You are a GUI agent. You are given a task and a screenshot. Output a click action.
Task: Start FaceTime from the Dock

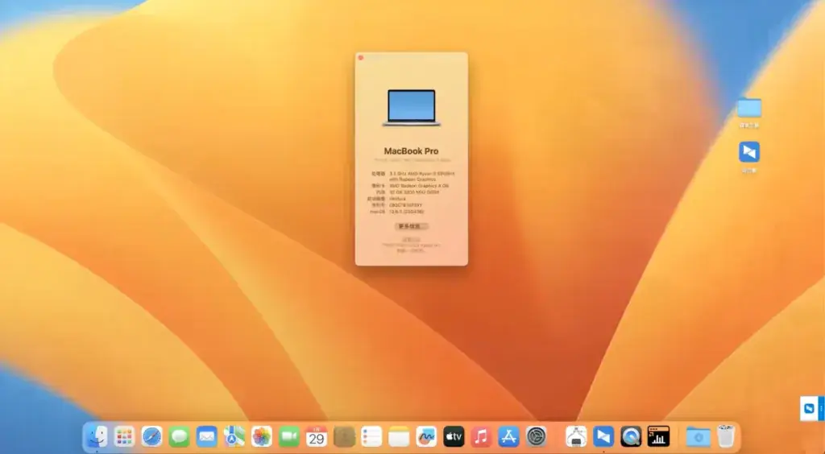click(x=289, y=436)
